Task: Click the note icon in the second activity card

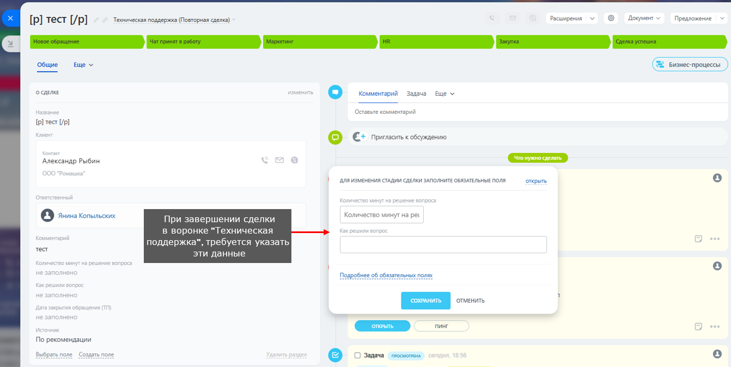Action: click(698, 327)
